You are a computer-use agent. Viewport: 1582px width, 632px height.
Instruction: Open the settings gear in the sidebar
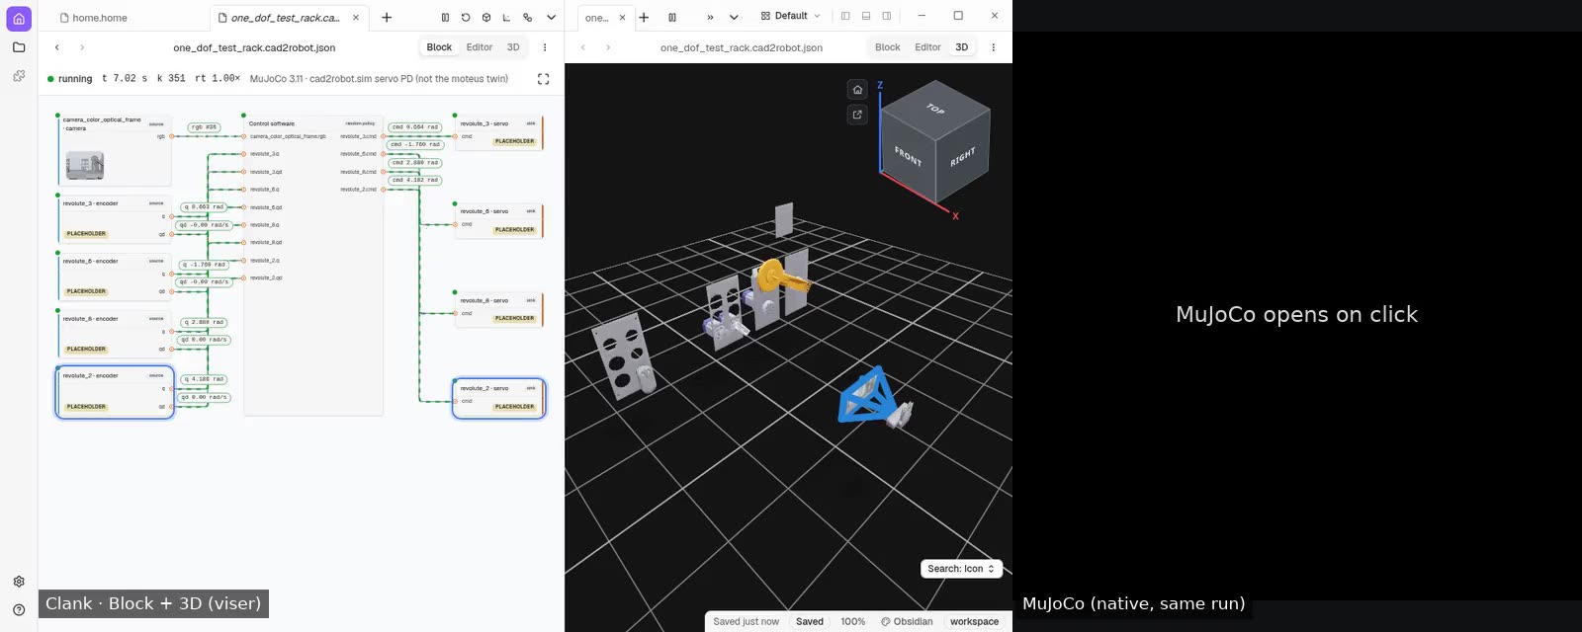point(19,582)
